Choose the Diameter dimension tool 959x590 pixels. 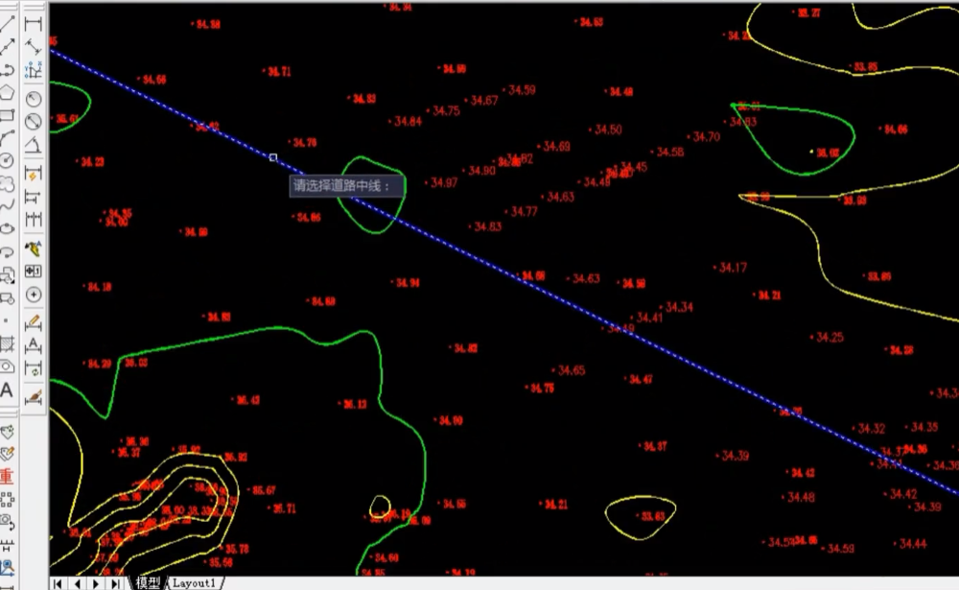(34, 122)
